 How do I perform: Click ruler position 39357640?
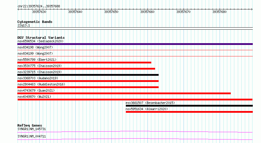tap(75, 12)
